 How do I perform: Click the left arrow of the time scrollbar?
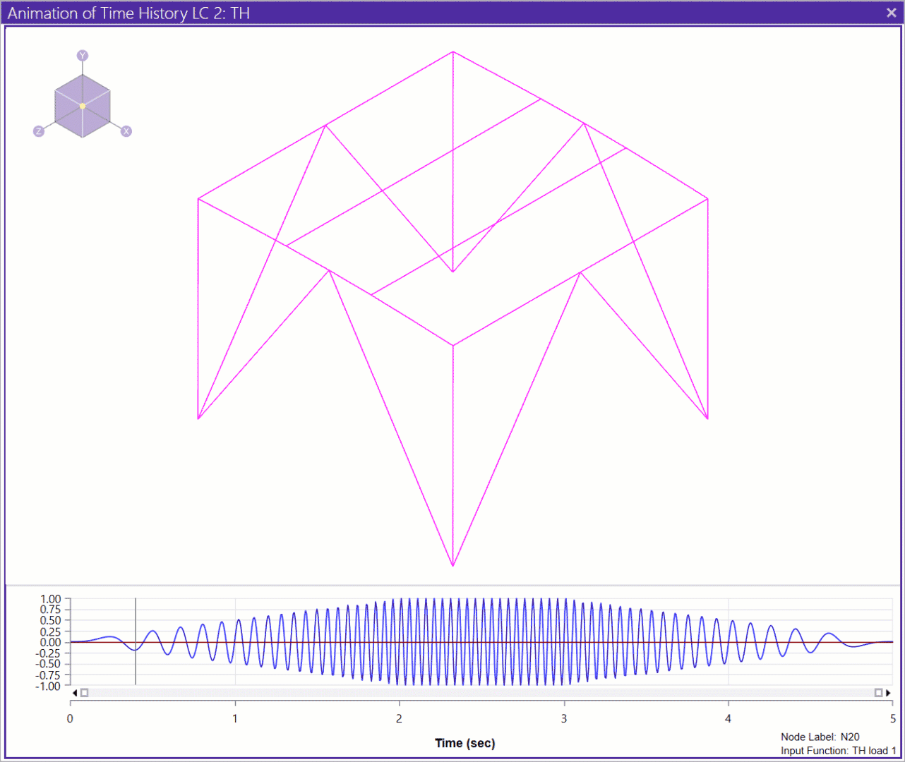click(x=75, y=693)
